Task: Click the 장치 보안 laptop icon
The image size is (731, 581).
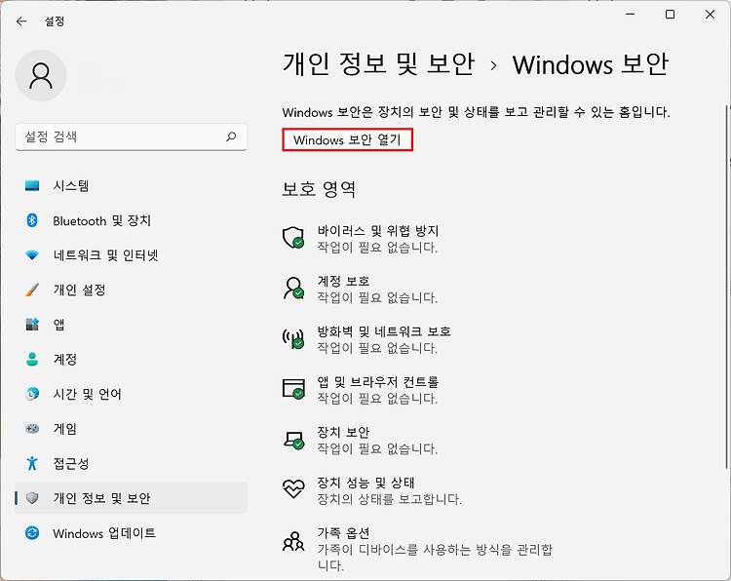Action: tap(293, 440)
